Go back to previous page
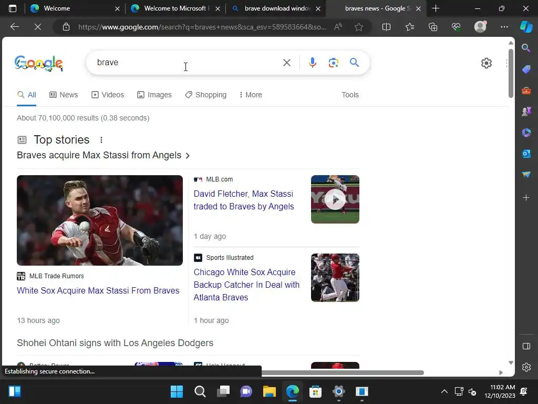 [14, 27]
